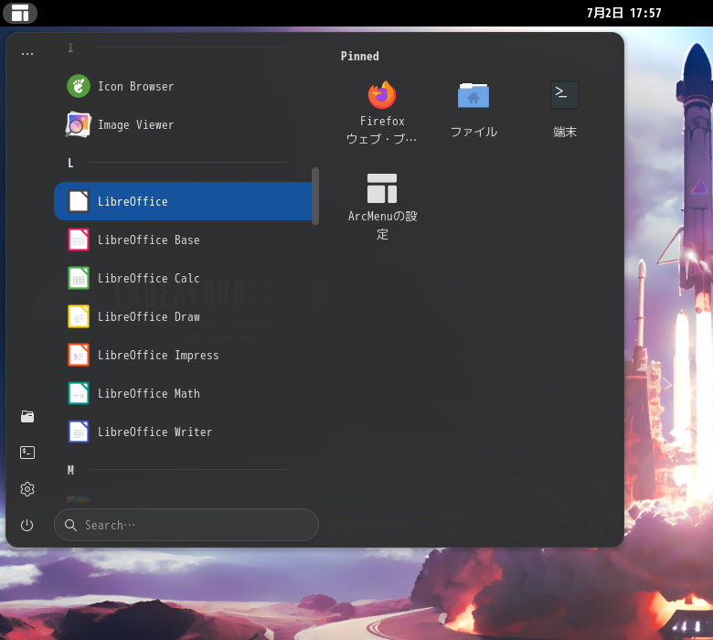Launch Icon Browser from the app list

click(x=183, y=87)
